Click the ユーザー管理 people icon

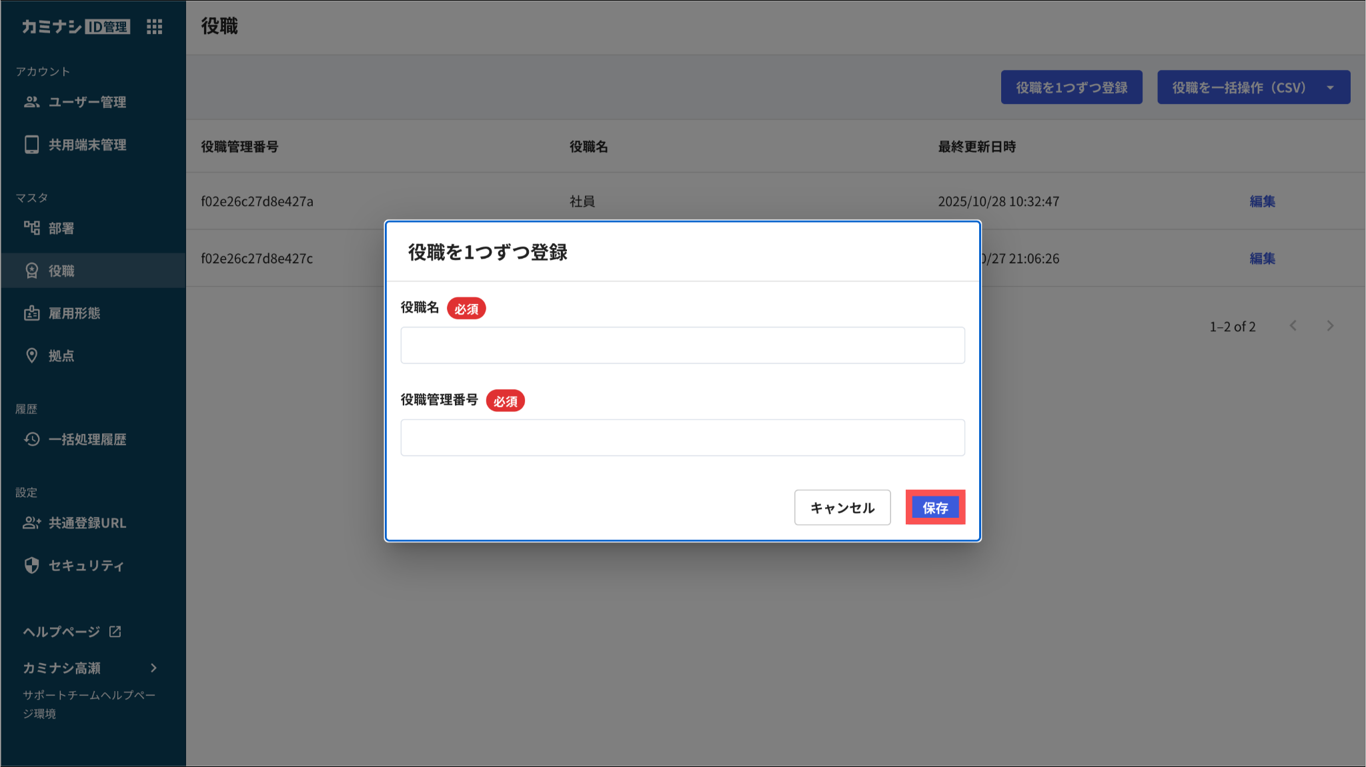tap(31, 102)
